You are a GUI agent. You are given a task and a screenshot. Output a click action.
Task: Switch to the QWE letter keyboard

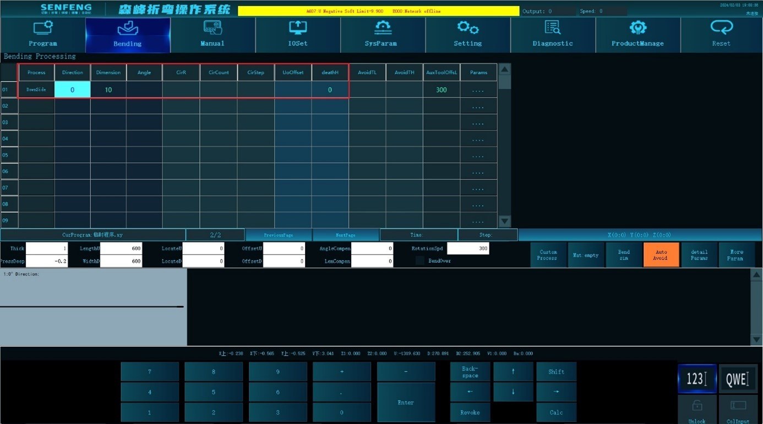tap(738, 379)
